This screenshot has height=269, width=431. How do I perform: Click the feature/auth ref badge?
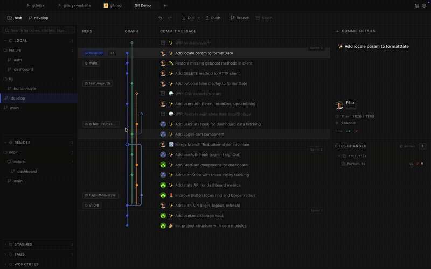(98, 83)
